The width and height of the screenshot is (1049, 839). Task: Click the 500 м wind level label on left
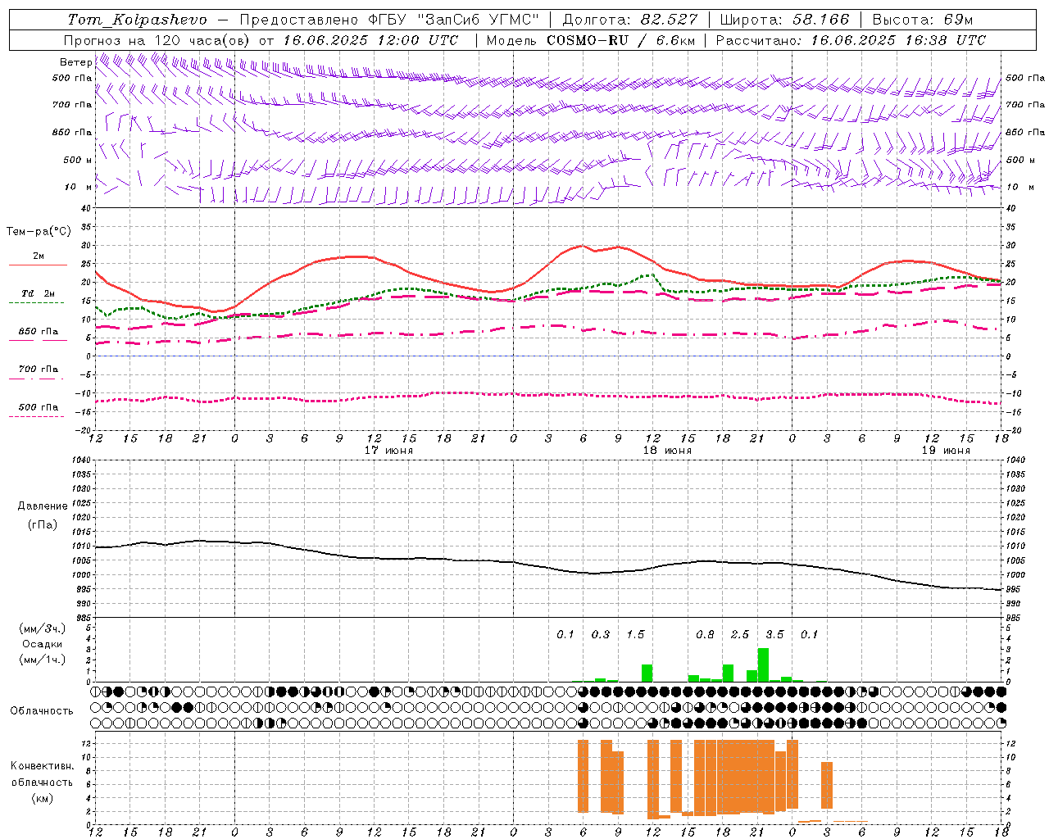coord(78,160)
